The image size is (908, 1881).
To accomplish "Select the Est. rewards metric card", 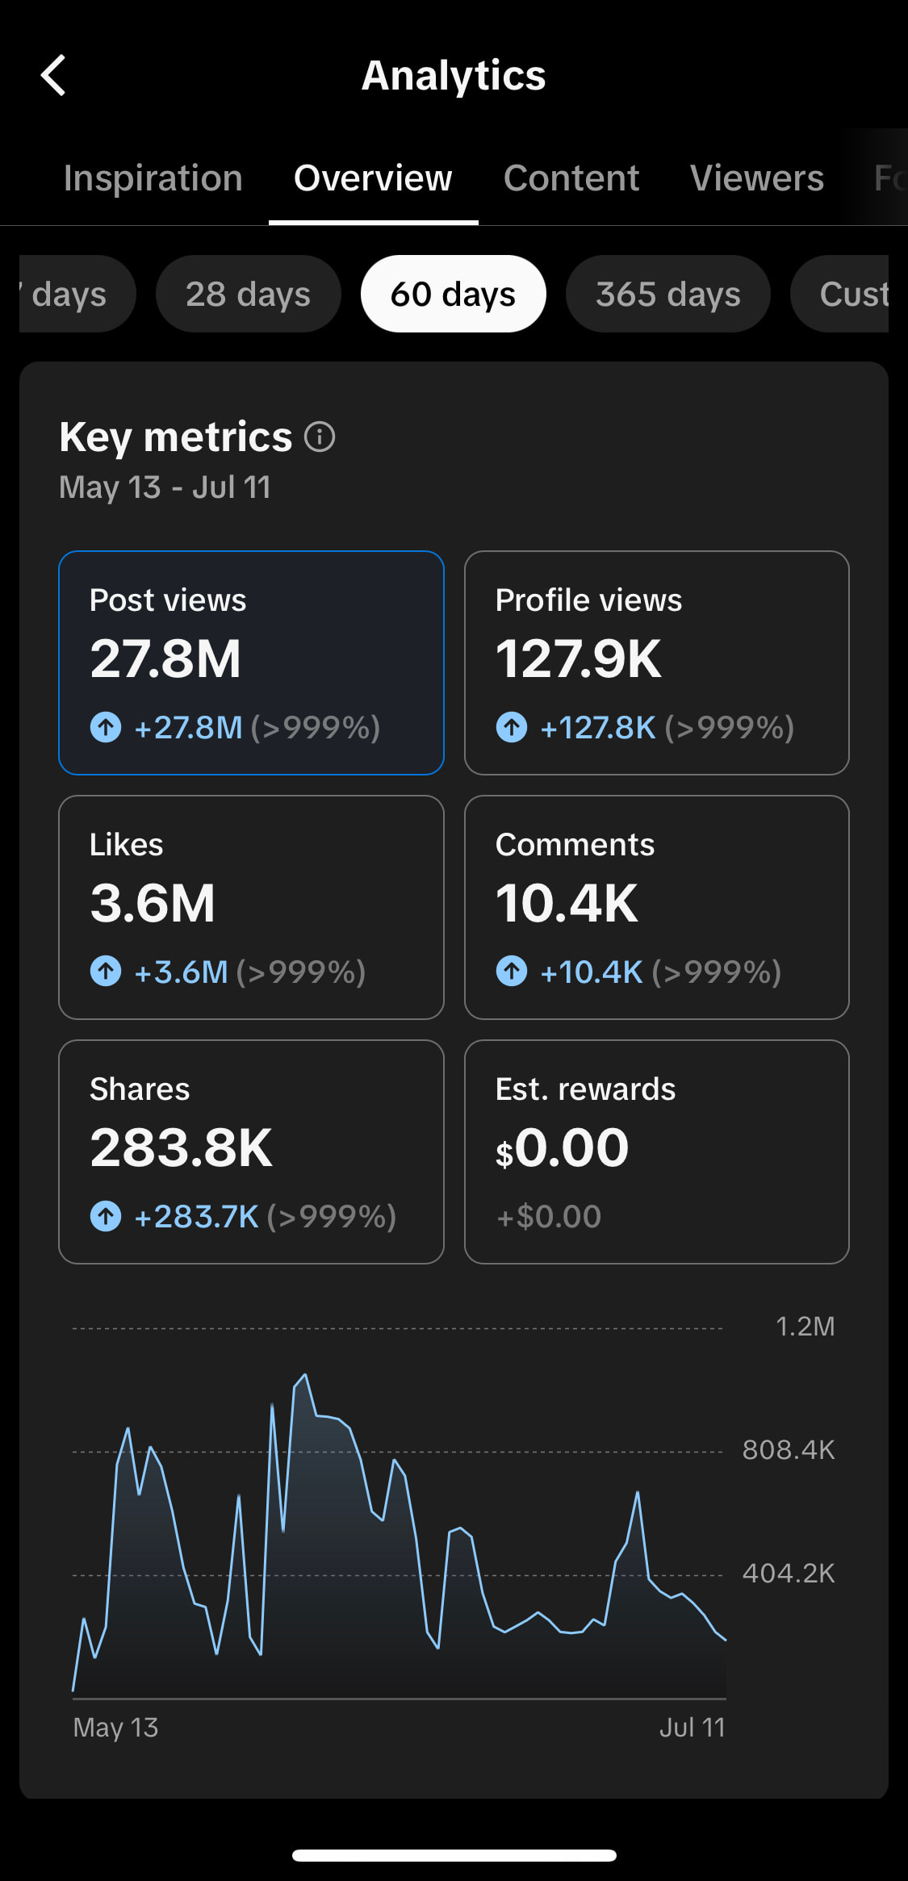I will click(x=657, y=1152).
